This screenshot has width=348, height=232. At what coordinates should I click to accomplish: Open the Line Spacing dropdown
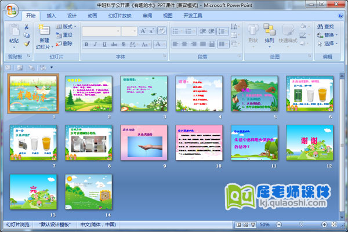click(223, 31)
